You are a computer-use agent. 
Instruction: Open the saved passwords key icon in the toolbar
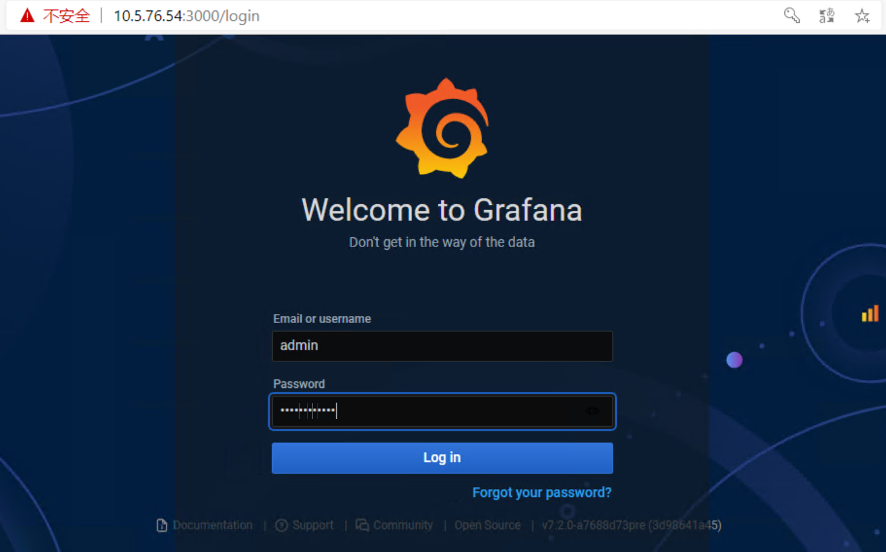791,15
